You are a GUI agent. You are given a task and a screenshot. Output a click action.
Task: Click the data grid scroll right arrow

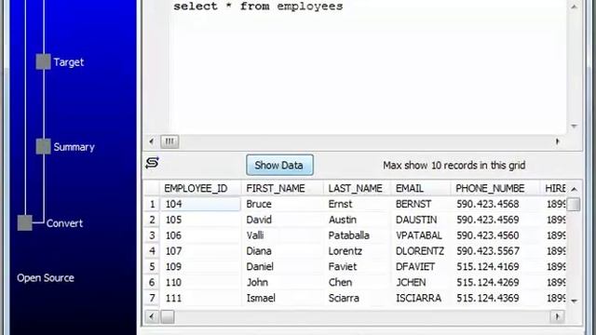point(558,316)
